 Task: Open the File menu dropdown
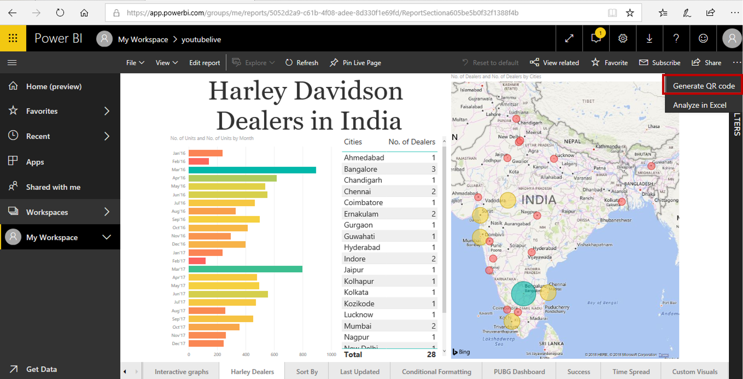click(135, 63)
